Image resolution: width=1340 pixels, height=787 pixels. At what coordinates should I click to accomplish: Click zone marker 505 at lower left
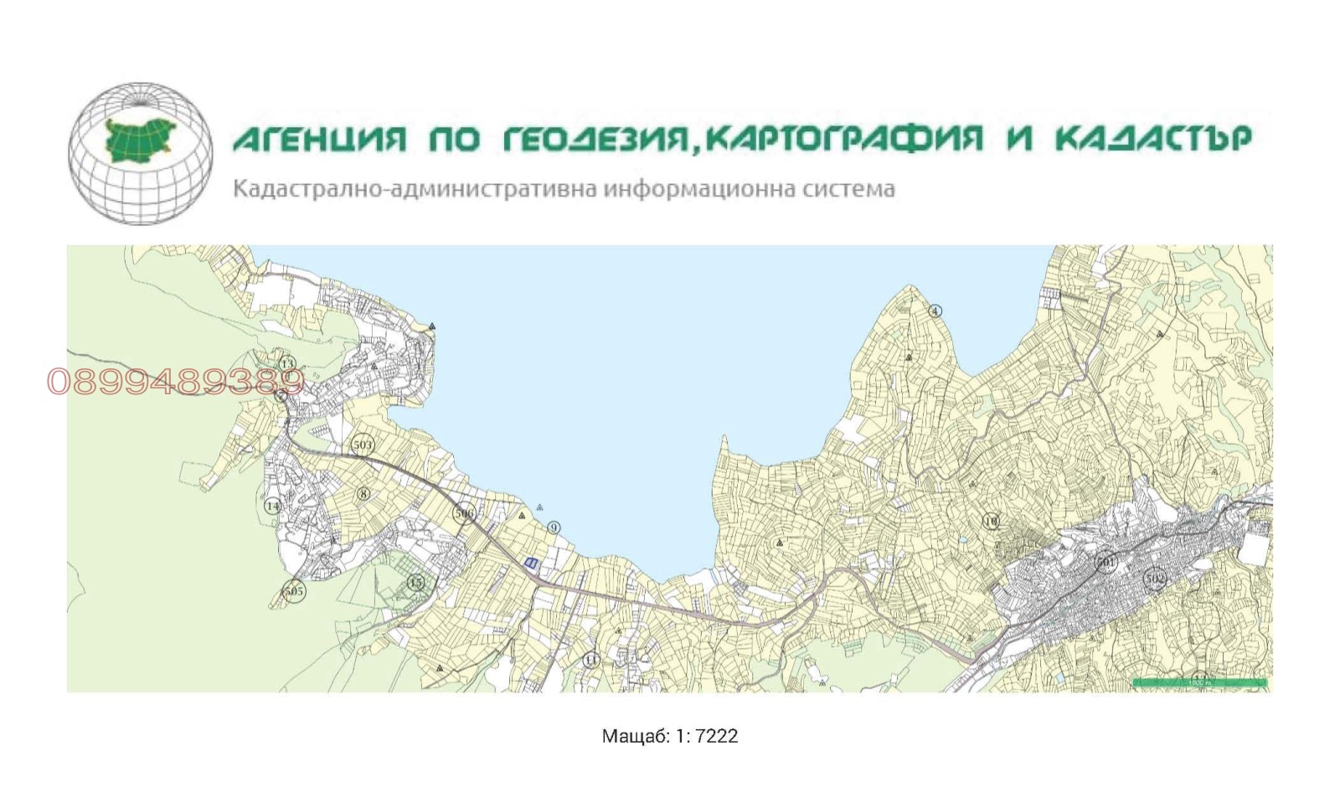click(294, 591)
